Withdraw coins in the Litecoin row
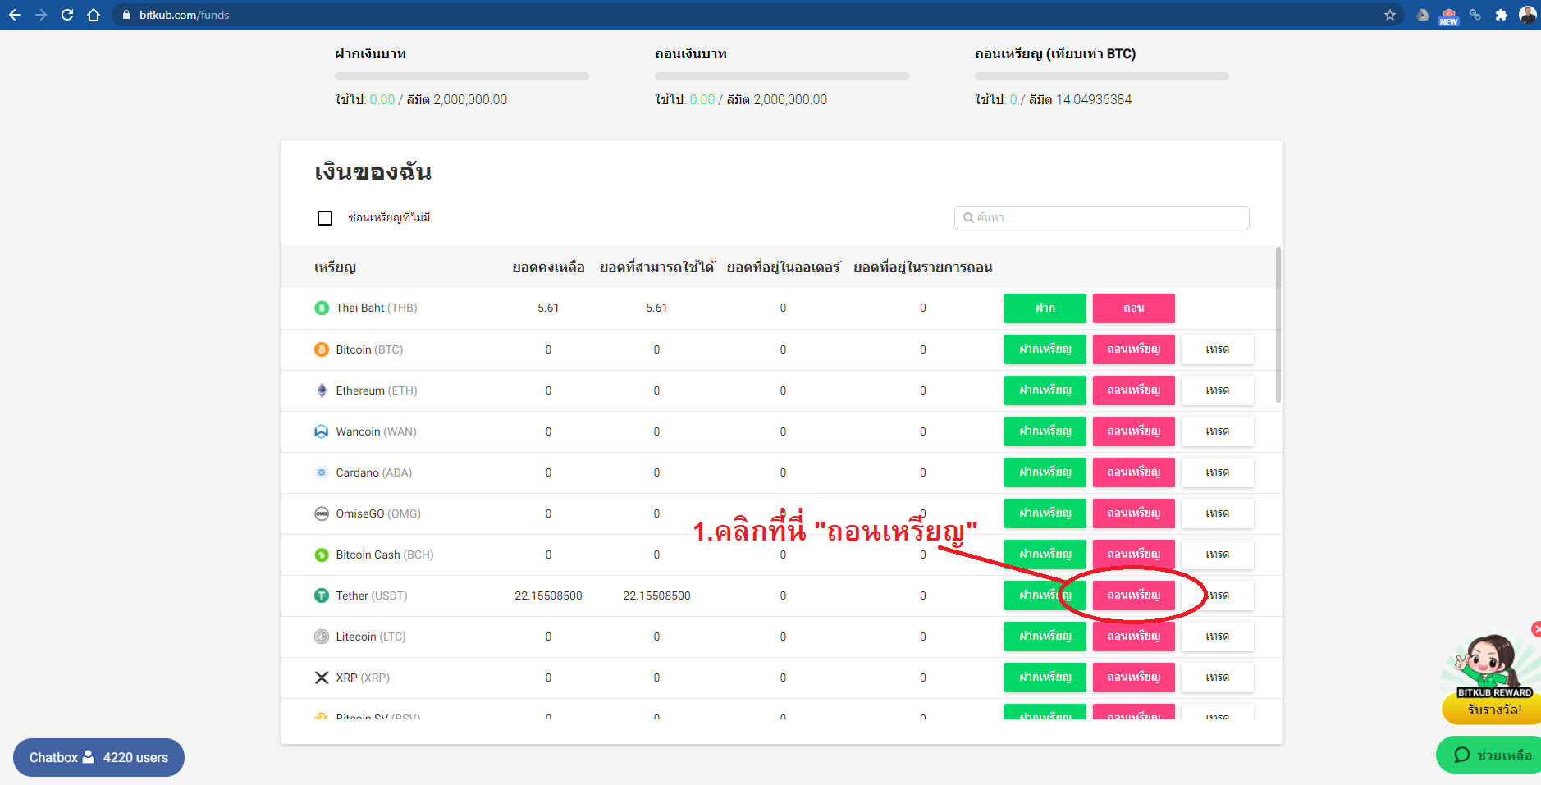 click(x=1134, y=637)
